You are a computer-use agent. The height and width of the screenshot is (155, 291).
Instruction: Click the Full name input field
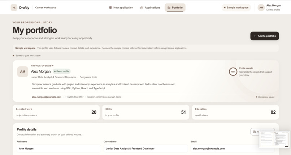[x=58, y=149]
